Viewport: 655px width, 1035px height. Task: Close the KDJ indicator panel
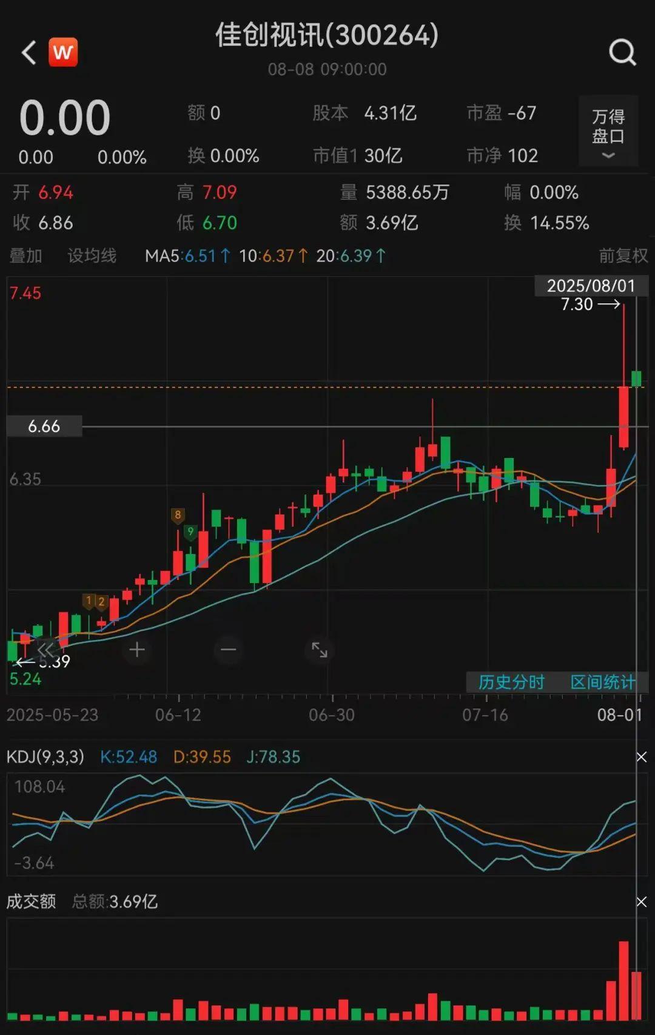coord(641,757)
